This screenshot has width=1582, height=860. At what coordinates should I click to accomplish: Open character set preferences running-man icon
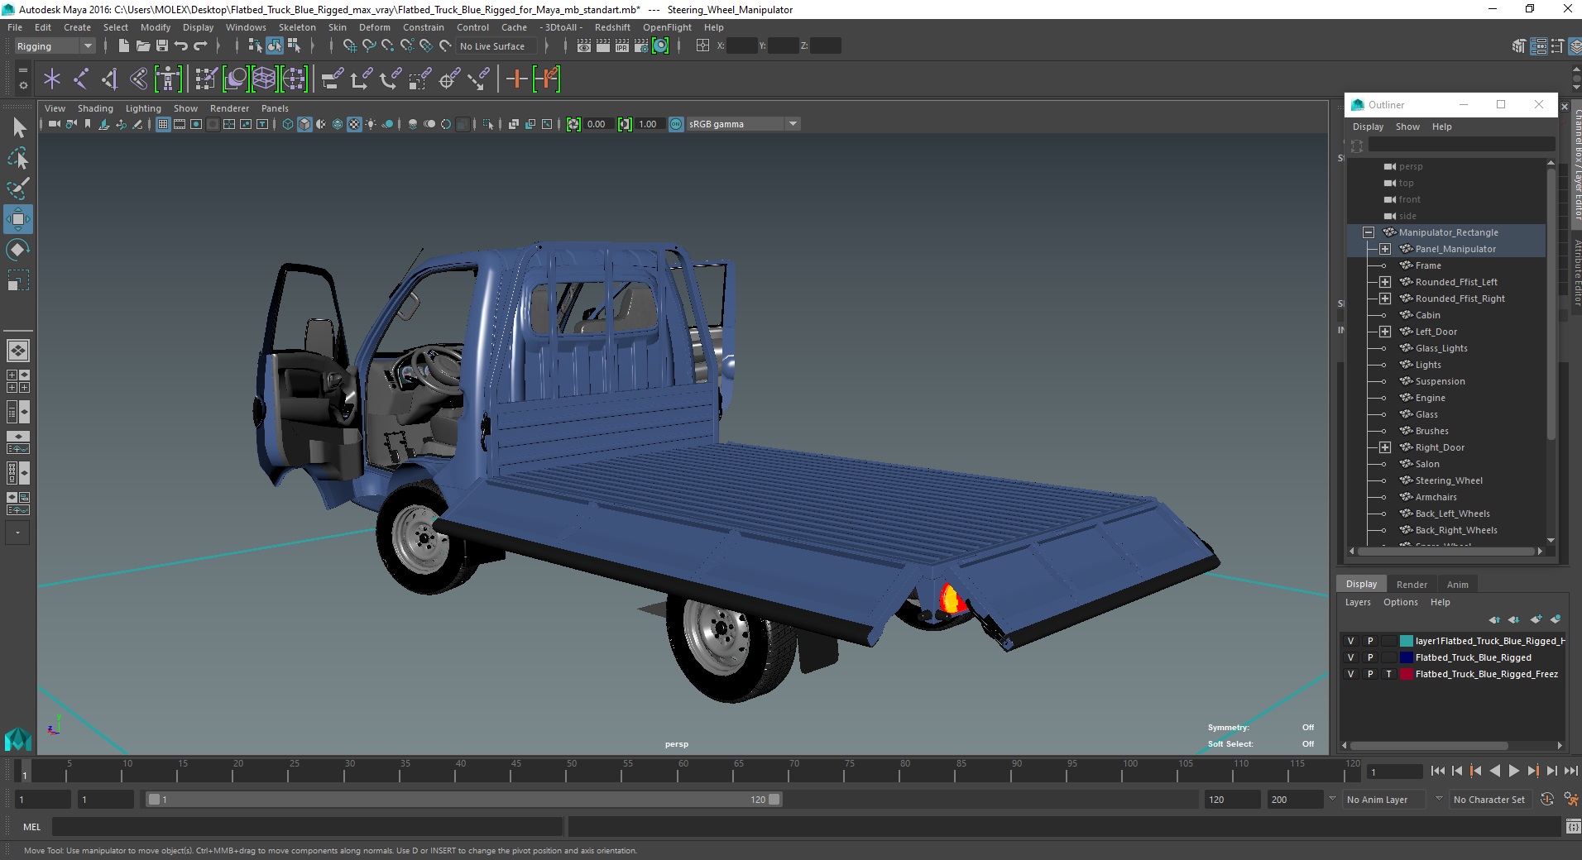click(1570, 799)
